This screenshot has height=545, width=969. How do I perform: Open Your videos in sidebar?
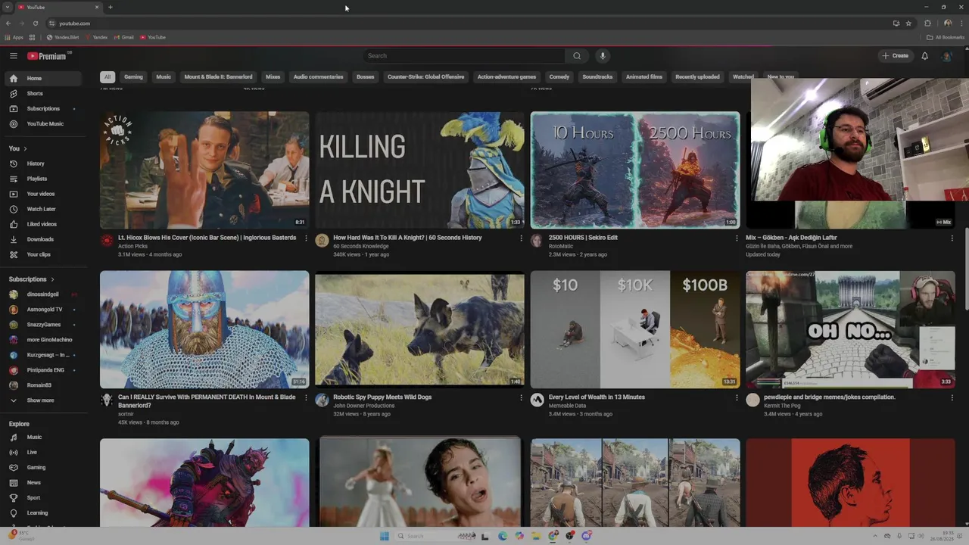tap(42, 194)
